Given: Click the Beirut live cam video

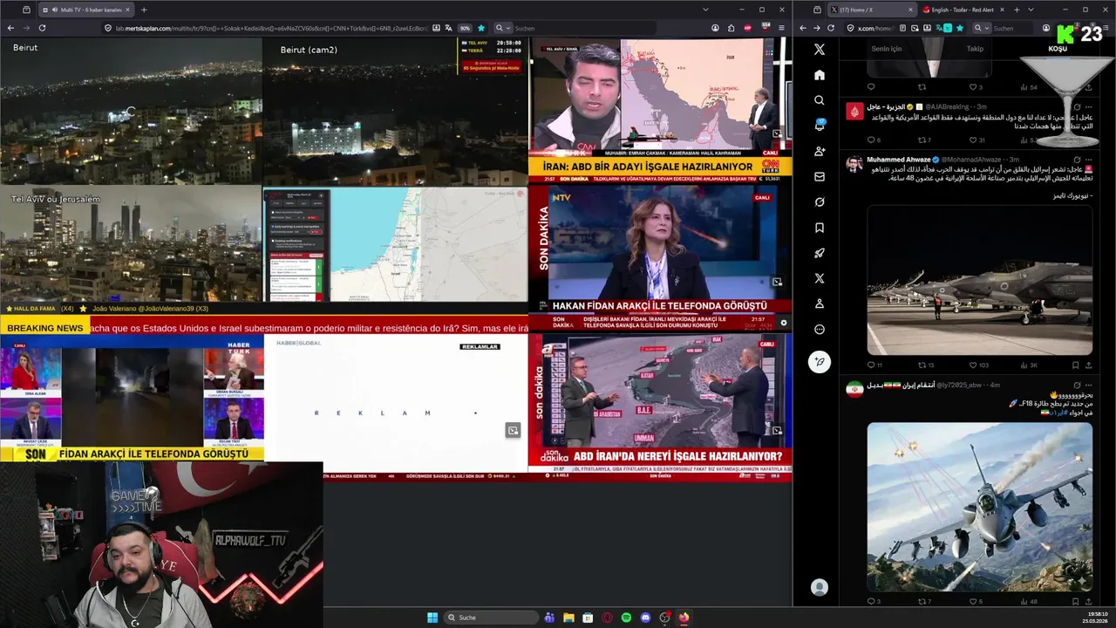Looking at the screenshot, I should pyautogui.click(x=131, y=112).
